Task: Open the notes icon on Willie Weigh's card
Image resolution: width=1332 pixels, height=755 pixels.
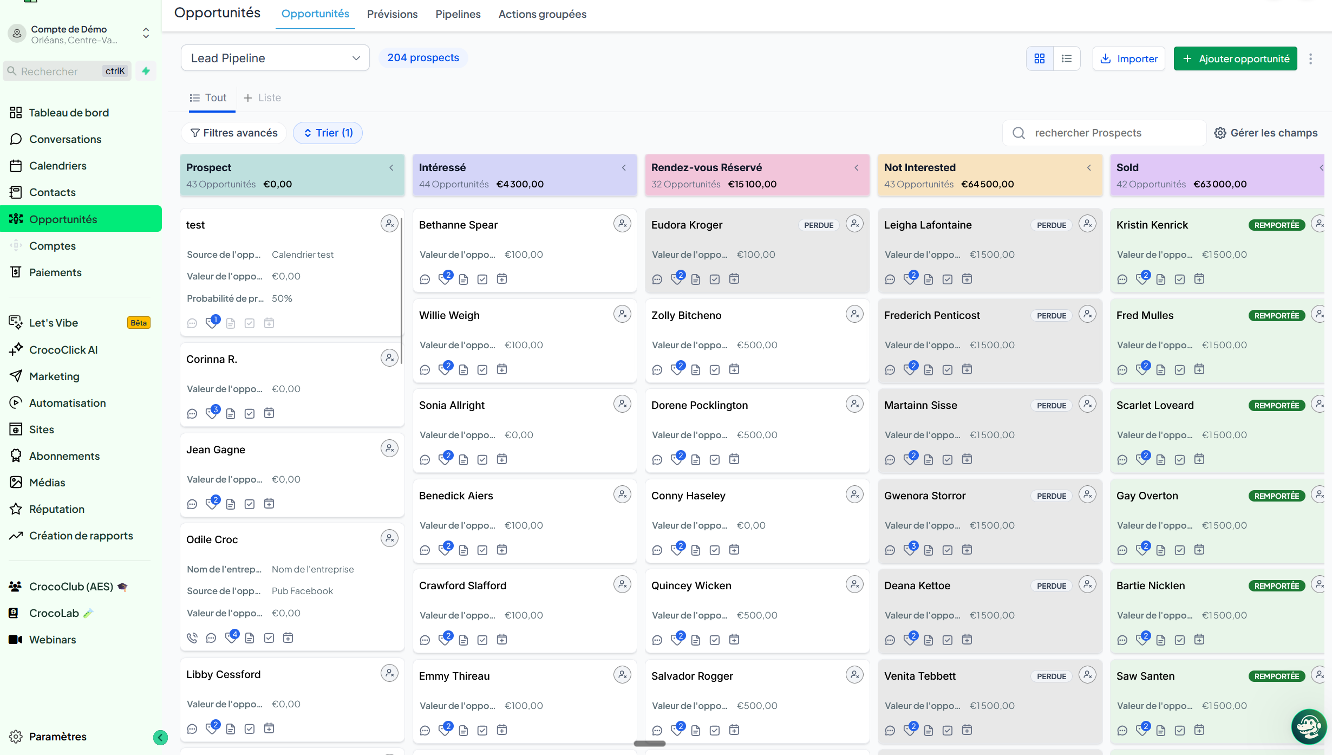Action: [x=463, y=369]
